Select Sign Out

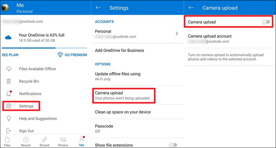(x=26, y=131)
